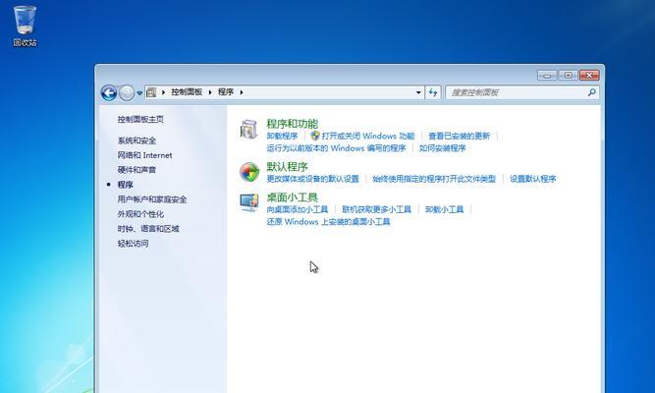Viewport: 655px width, 393px height.
Task: Click the shield icon beside Windows 功能
Action: coord(315,136)
